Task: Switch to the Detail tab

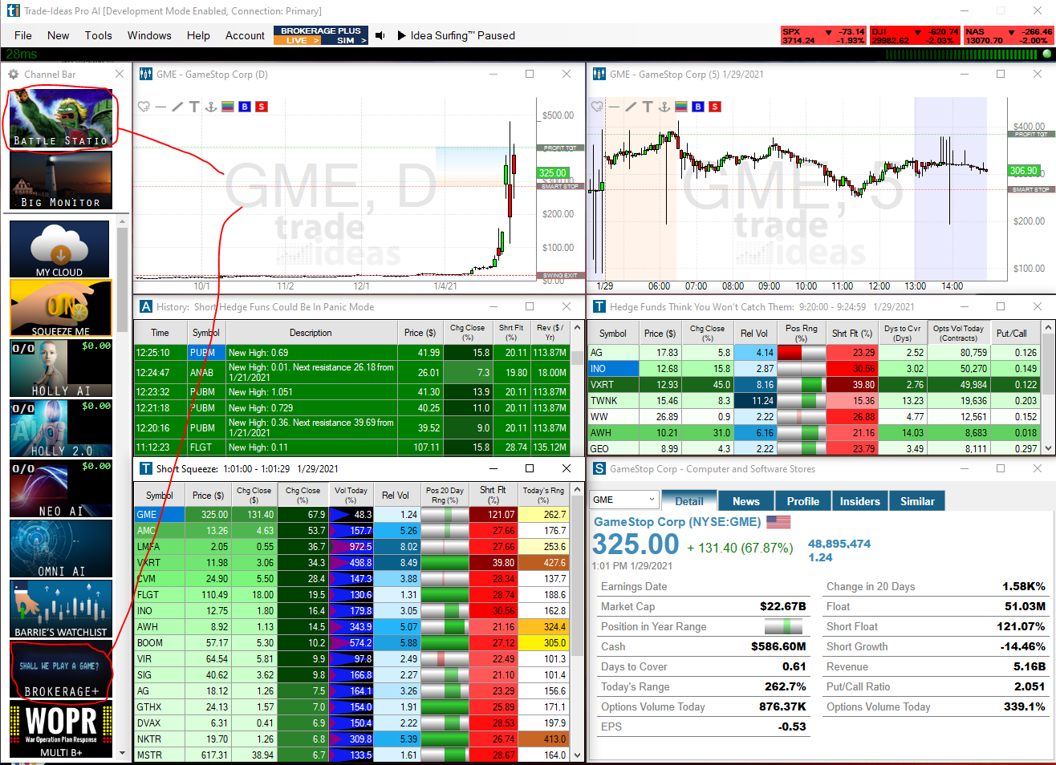Action: [x=689, y=501]
